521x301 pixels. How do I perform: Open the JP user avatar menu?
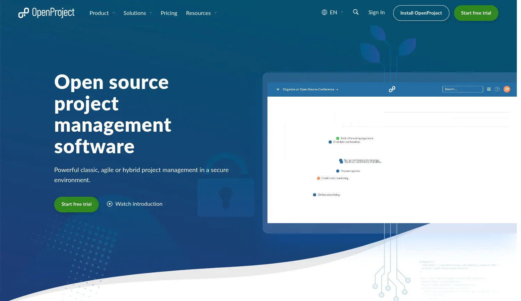pos(507,89)
